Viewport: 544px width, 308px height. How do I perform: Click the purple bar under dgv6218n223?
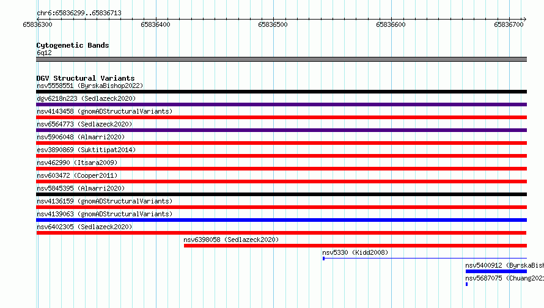coord(281,105)
